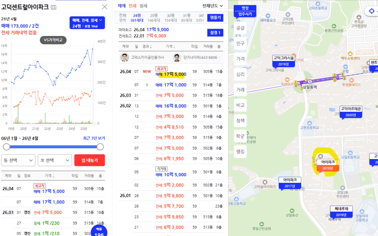Close the 고덕센트럴아이파크 detail panel

105,7
